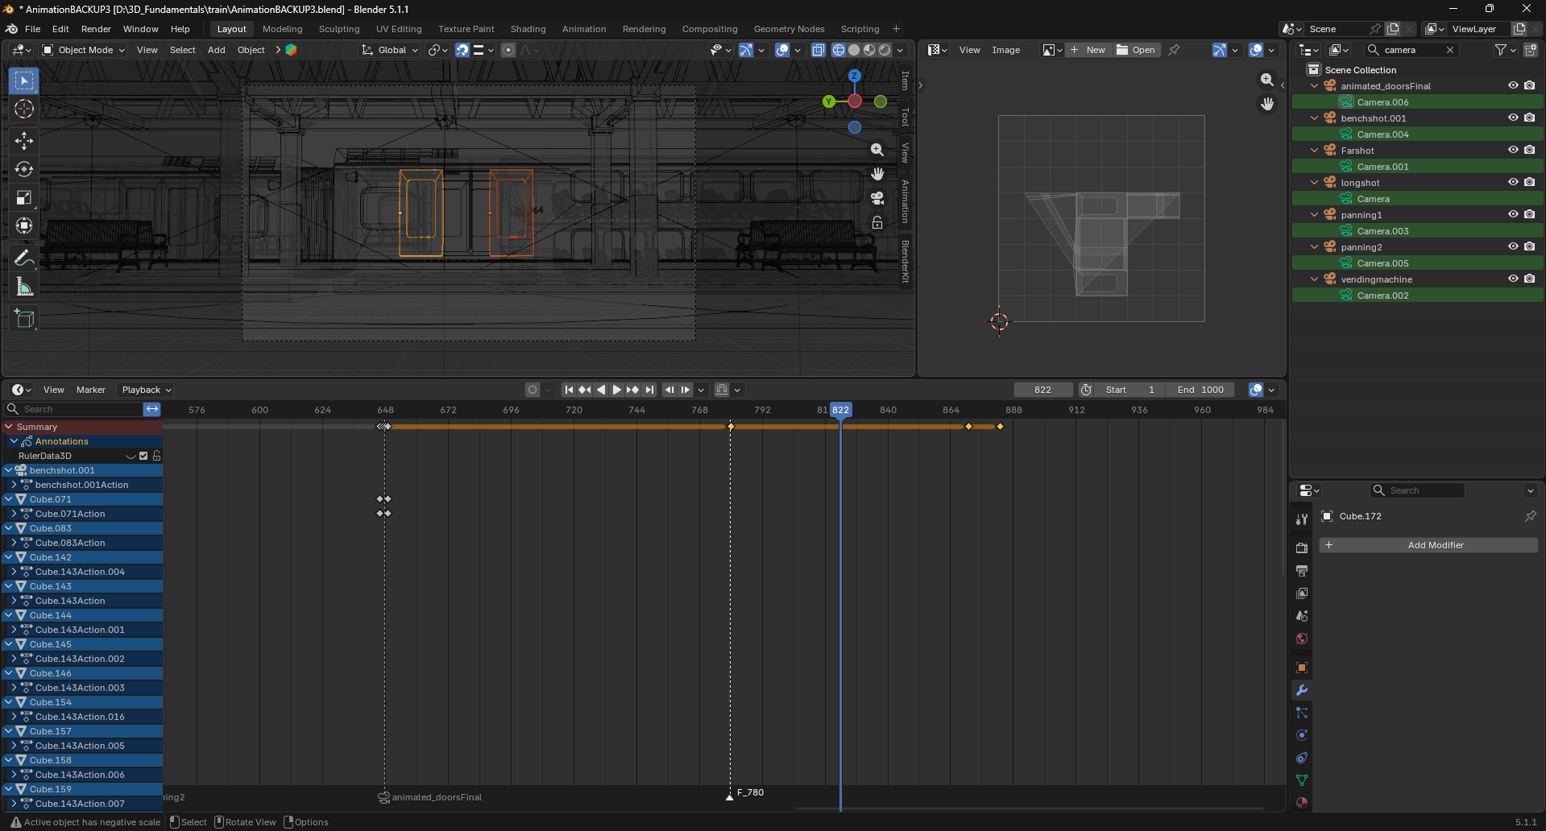
Task: Toggle viewport visibility of Farshot collection
Action: point(1513,150)
